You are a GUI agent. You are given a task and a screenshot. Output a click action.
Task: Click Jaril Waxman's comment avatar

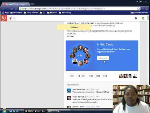69,91
